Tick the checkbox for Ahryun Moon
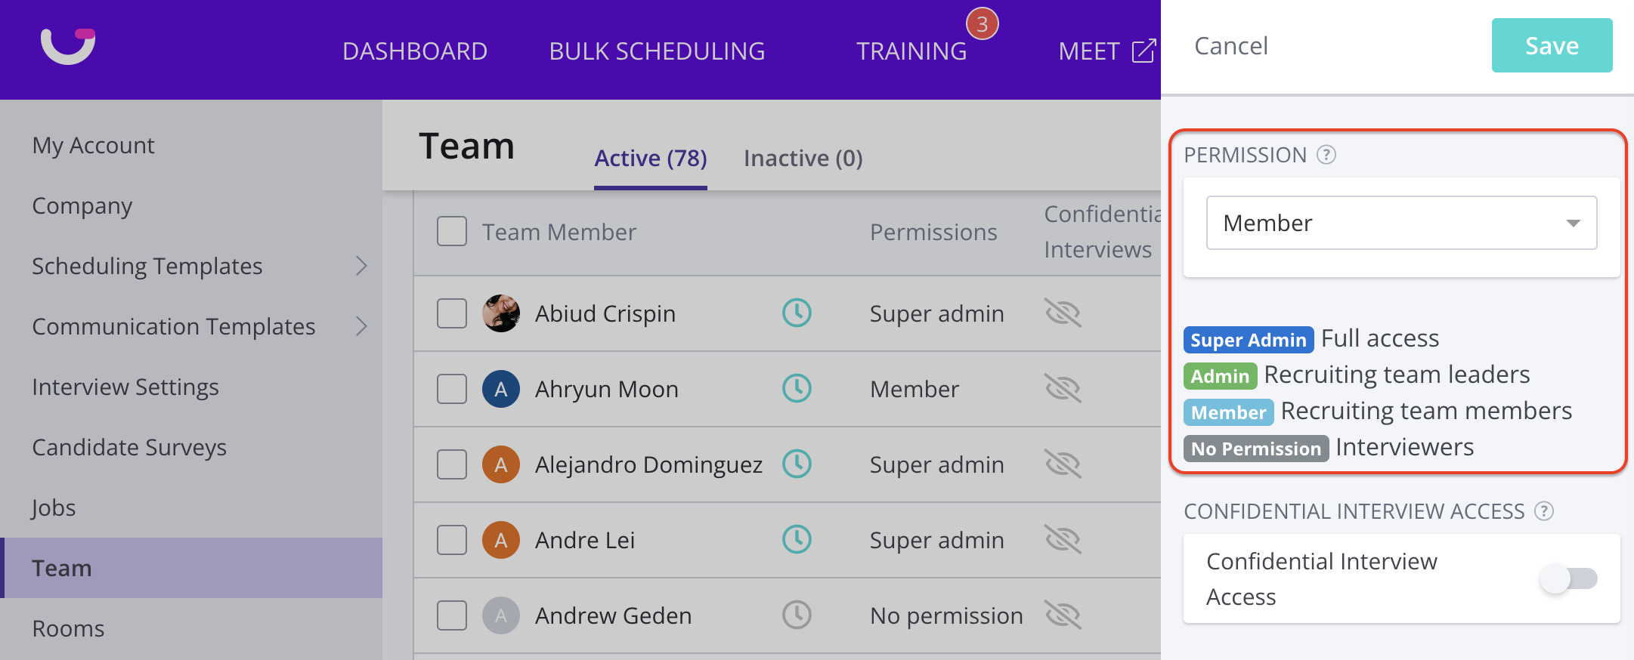This screenshot has height=660, width=1634. (452, 389)
